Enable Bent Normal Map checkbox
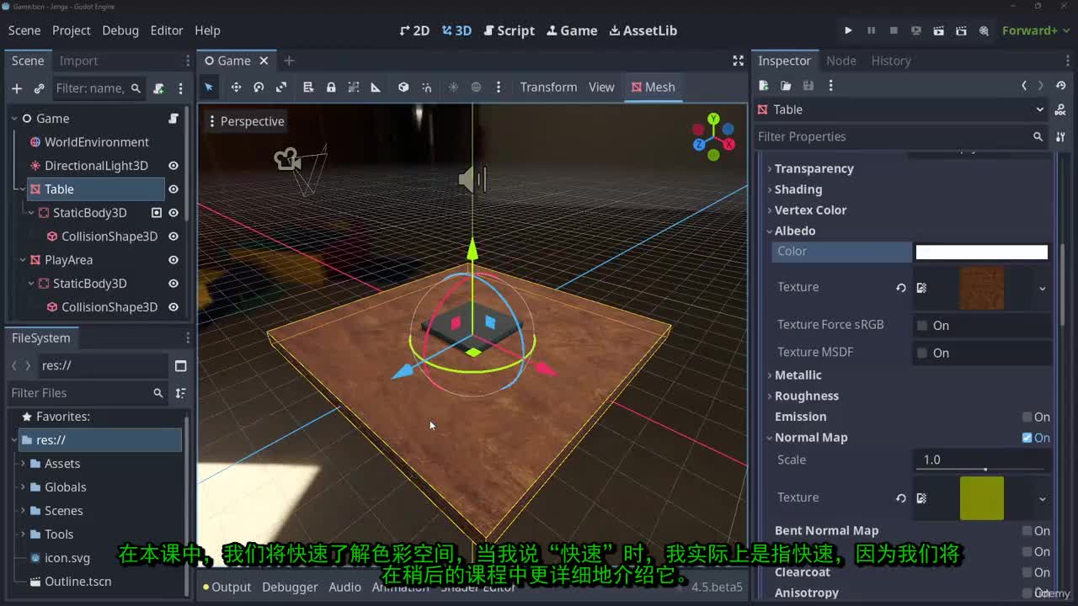1078x606 pixels. (x=1027, y=531)
